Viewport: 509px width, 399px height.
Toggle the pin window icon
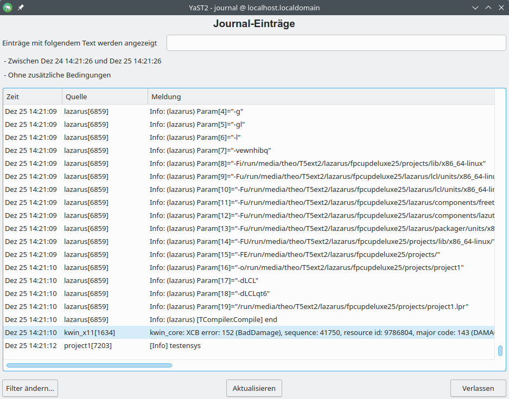click(x=21, y=8)
